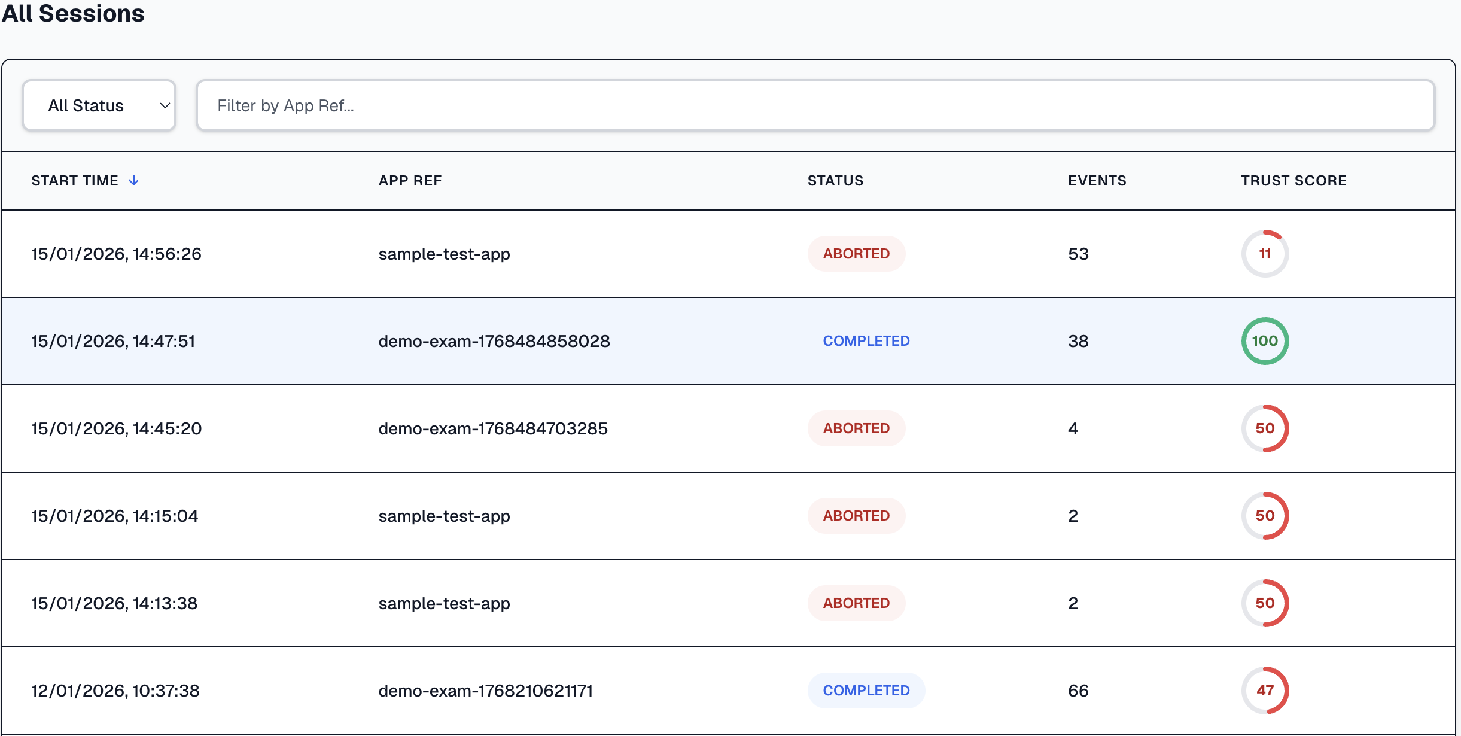This screenshot has height=736, width=1461.
Task: Select the highlighted demo-exam-1768484858028 row
Action: click(494, 341)
